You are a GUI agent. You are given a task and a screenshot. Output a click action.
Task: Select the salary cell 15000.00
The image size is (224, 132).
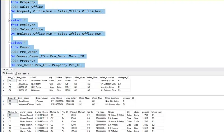(x=70, y=104)
